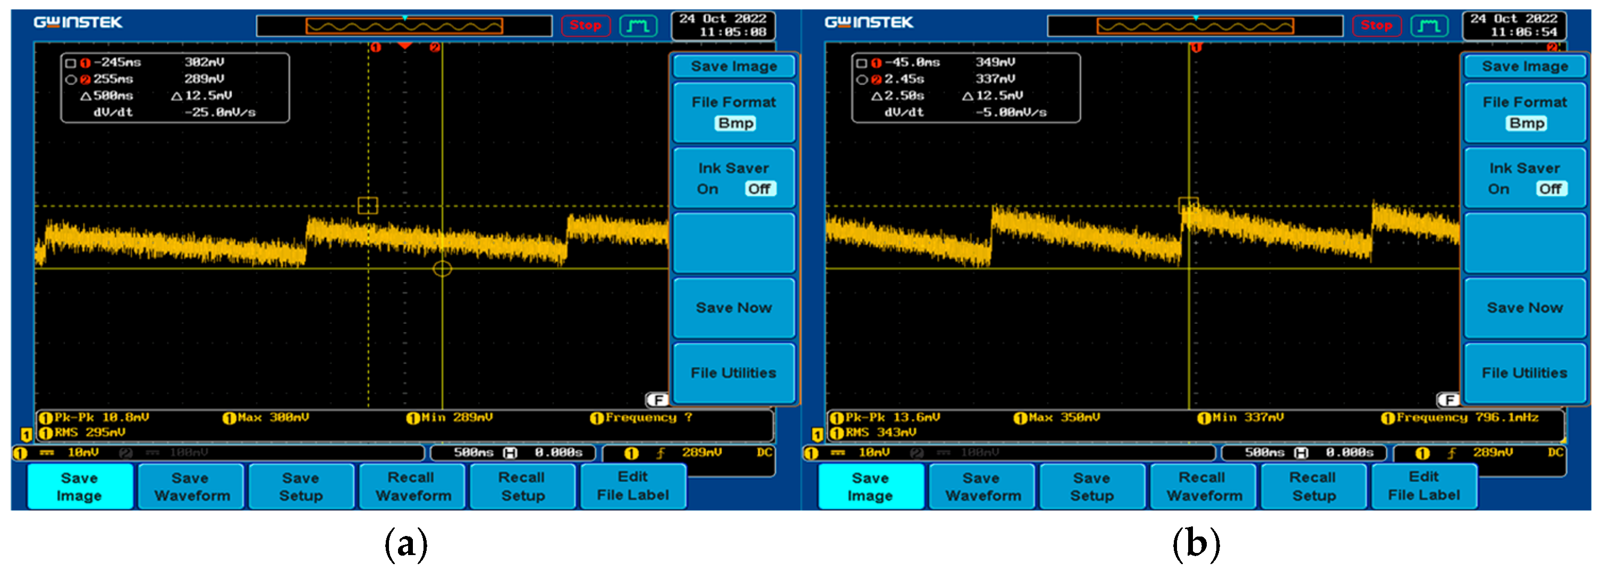Select circular cursor 2 crosshair on left waveform
This screenshot has height=571, width=1600.
pyautogui.click(x=442, y=269)
